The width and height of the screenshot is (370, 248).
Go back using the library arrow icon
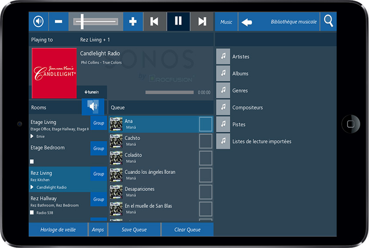[247, 22]
